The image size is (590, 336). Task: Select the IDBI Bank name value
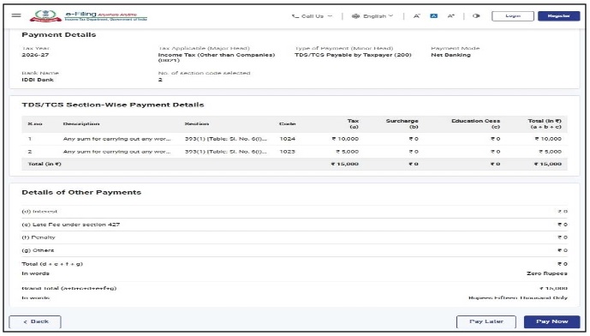38,80
